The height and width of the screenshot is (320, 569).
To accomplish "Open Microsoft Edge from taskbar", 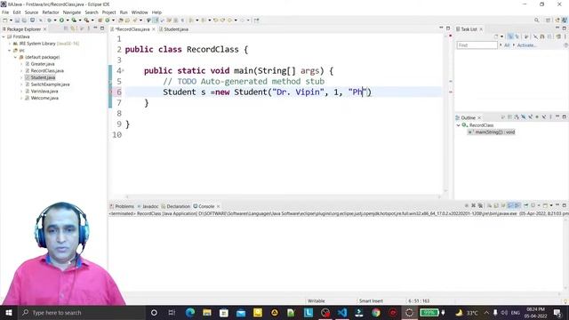I will coord(189,312).
